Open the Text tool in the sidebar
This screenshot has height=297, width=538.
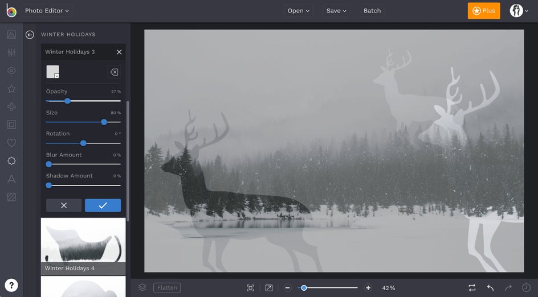pyautogui.click(x=11, y=179)
